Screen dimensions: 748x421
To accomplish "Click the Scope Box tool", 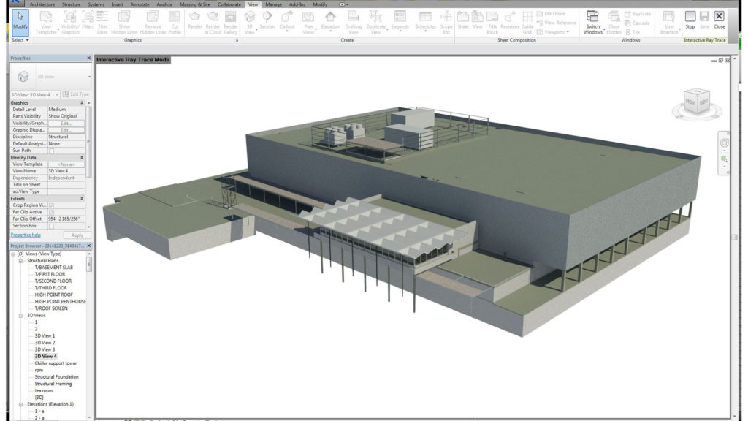I will click(x=446, y=20).
